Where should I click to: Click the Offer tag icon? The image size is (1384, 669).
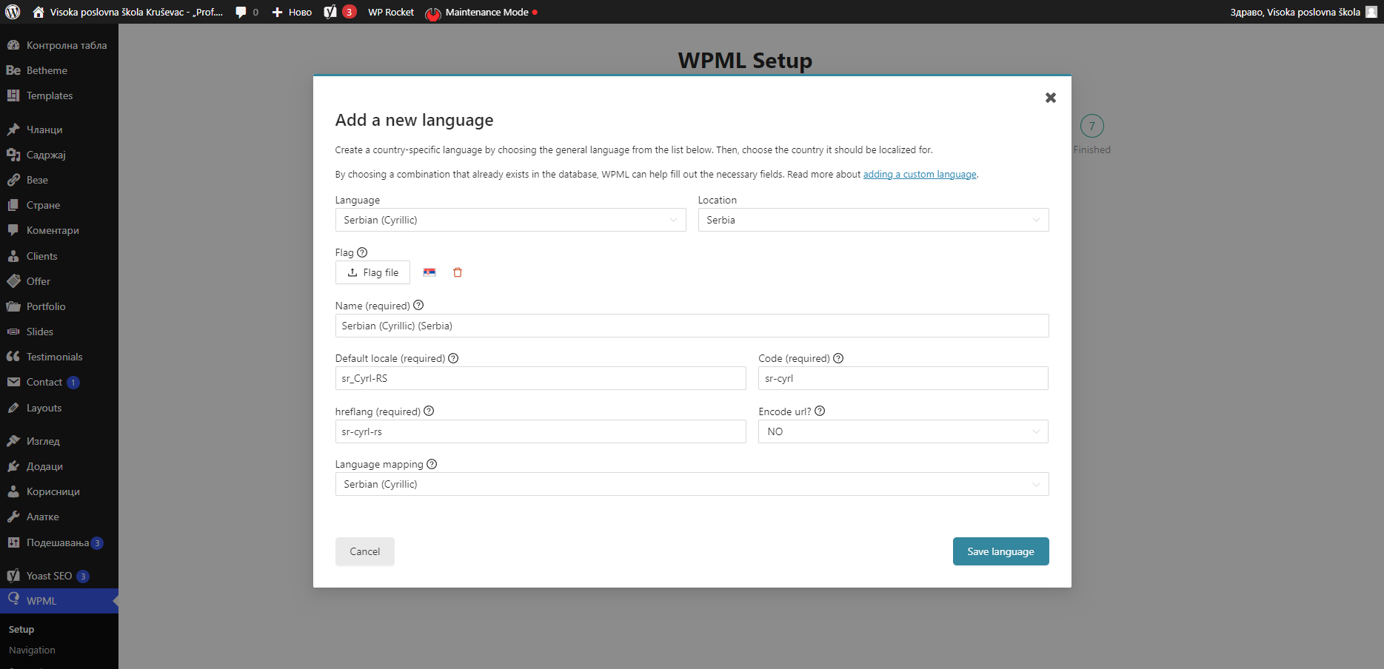tap(13, 281)
